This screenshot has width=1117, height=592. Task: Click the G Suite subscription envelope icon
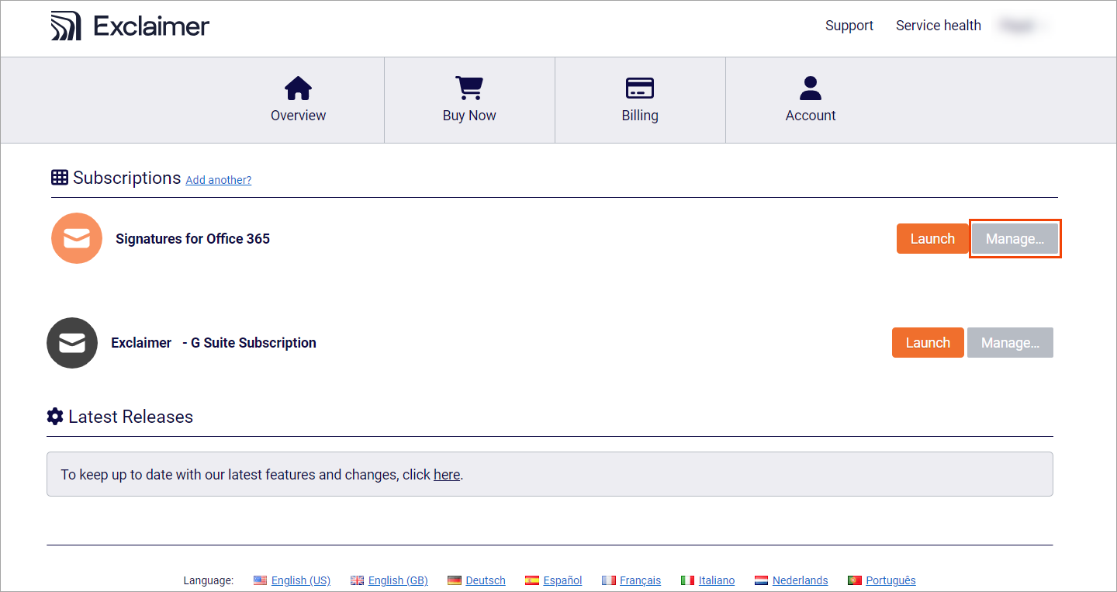coord(71,342)
